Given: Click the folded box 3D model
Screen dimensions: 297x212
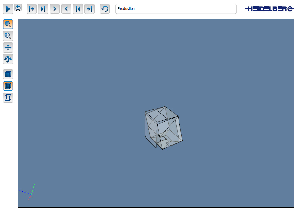Looking at the screenshot, I should click(164, 128).
